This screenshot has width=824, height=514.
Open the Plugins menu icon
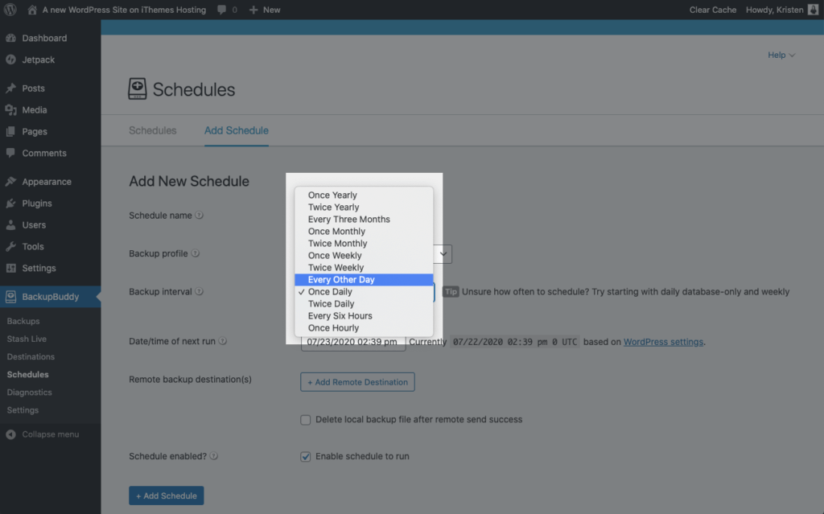[x=10, y=203]
